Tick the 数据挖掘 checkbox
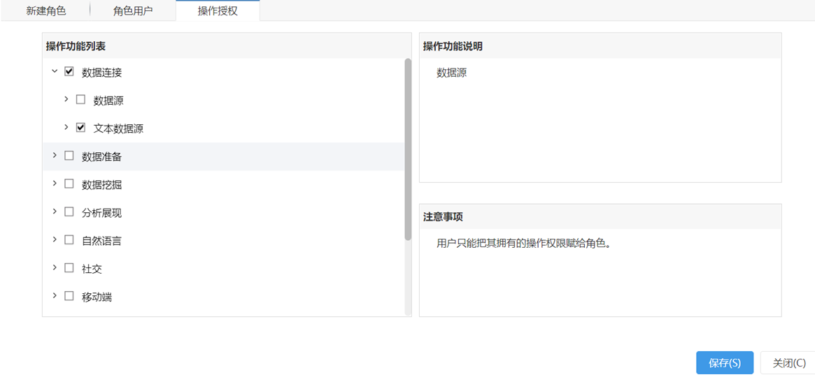Screen dimensions: 815x377 tap(69, 184)
